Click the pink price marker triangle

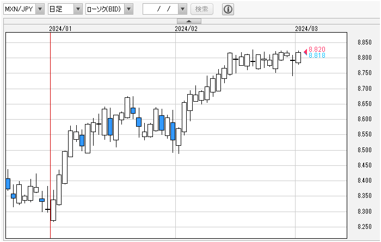[305, 52]
